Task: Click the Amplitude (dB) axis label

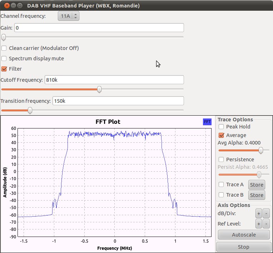Action: tap(5, 182)
